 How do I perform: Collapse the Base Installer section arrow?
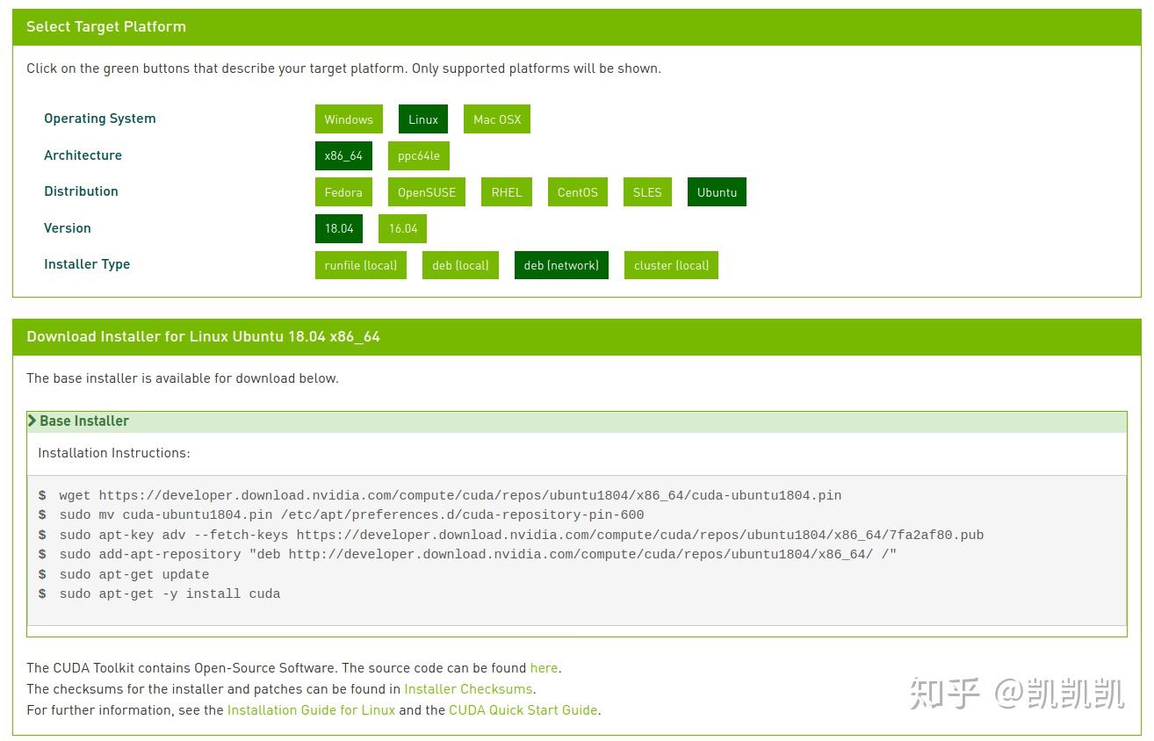tap(32, 421)
